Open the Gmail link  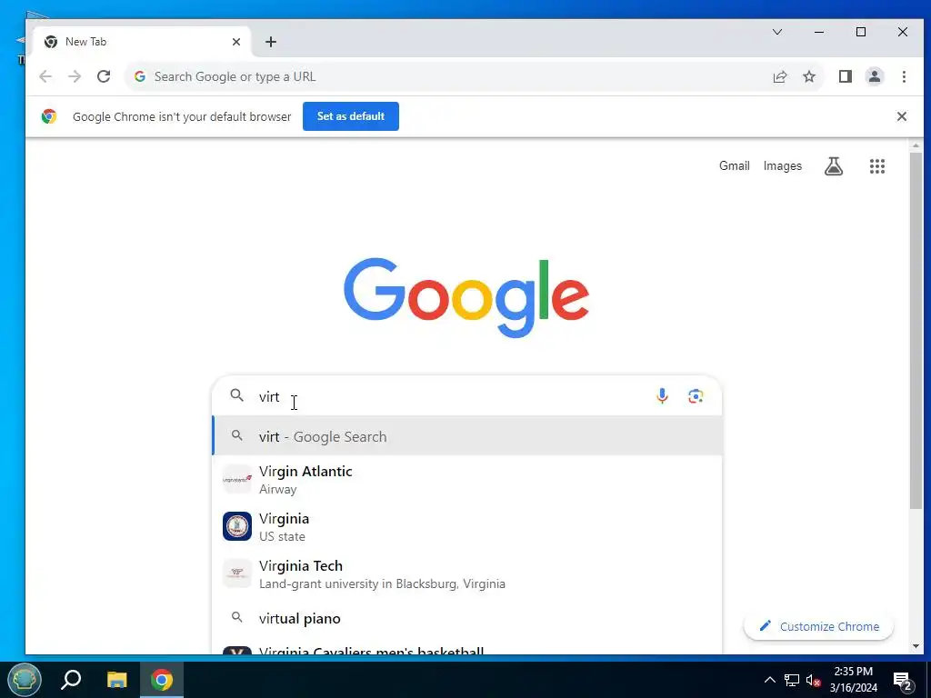pos(735,166)
